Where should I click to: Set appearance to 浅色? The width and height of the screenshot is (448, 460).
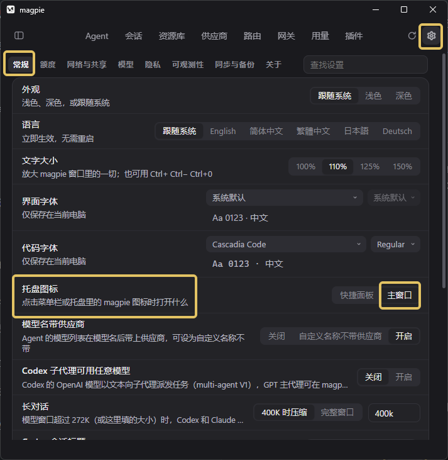tap(373, 96)
